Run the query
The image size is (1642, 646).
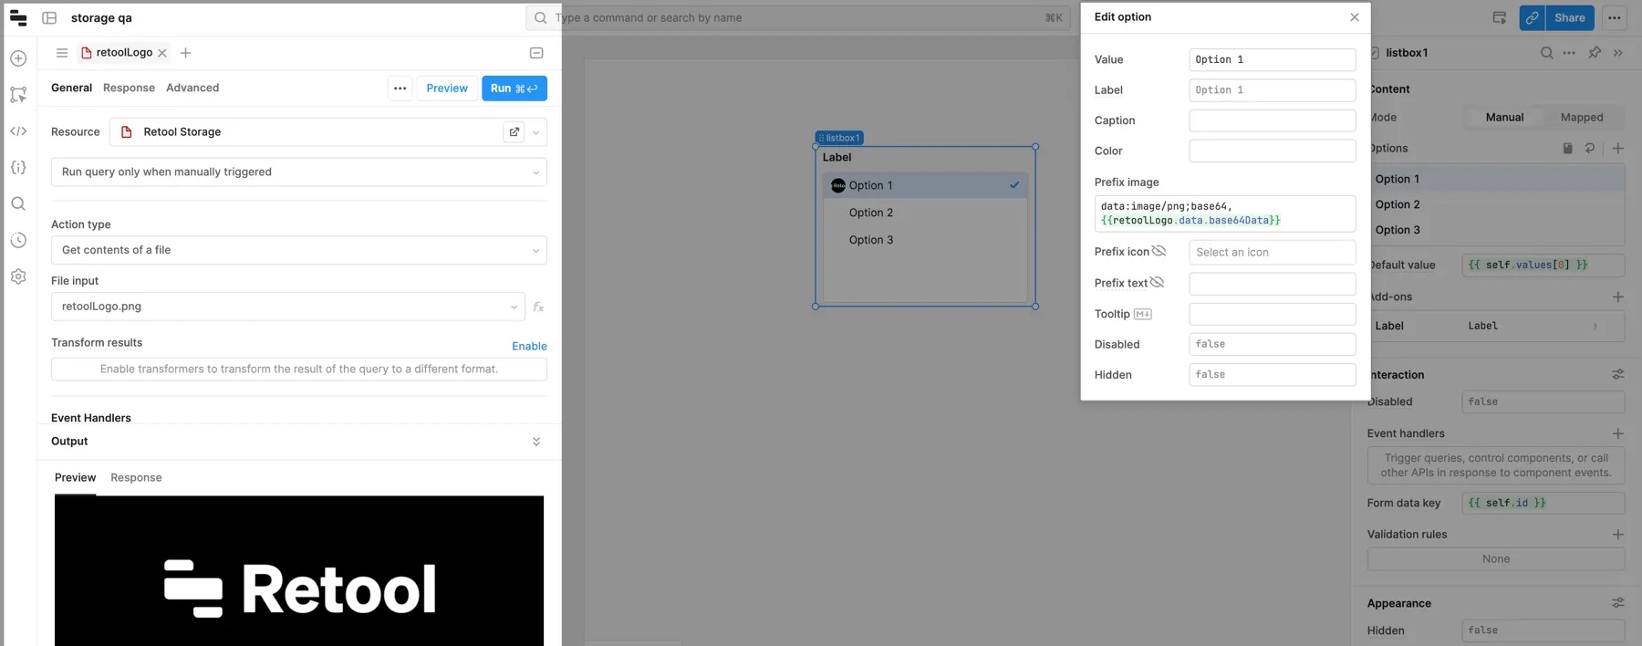(x=514, y=89)
